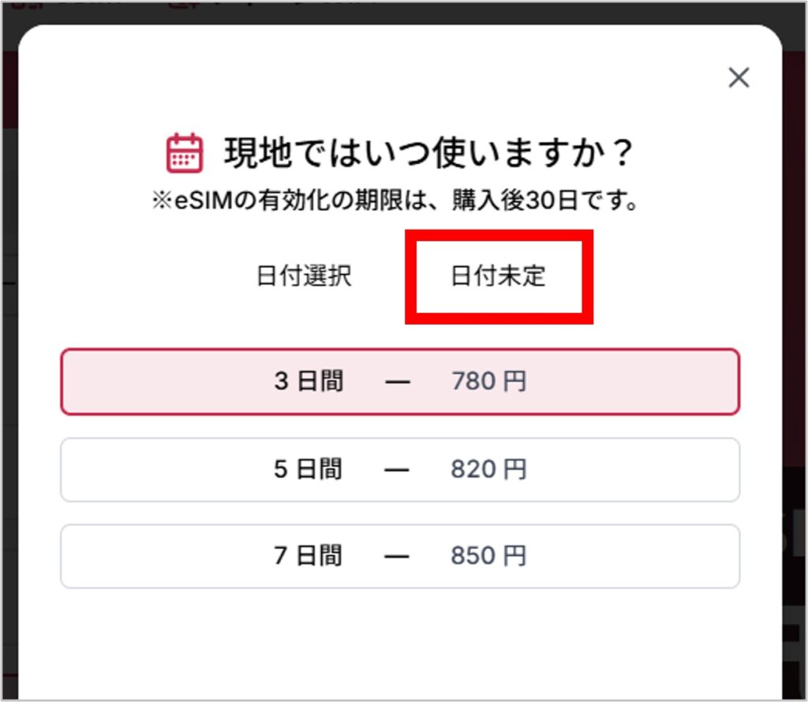Select the highlighted 日付未定 option
808x702 pixels.
[x=496, y=276]
